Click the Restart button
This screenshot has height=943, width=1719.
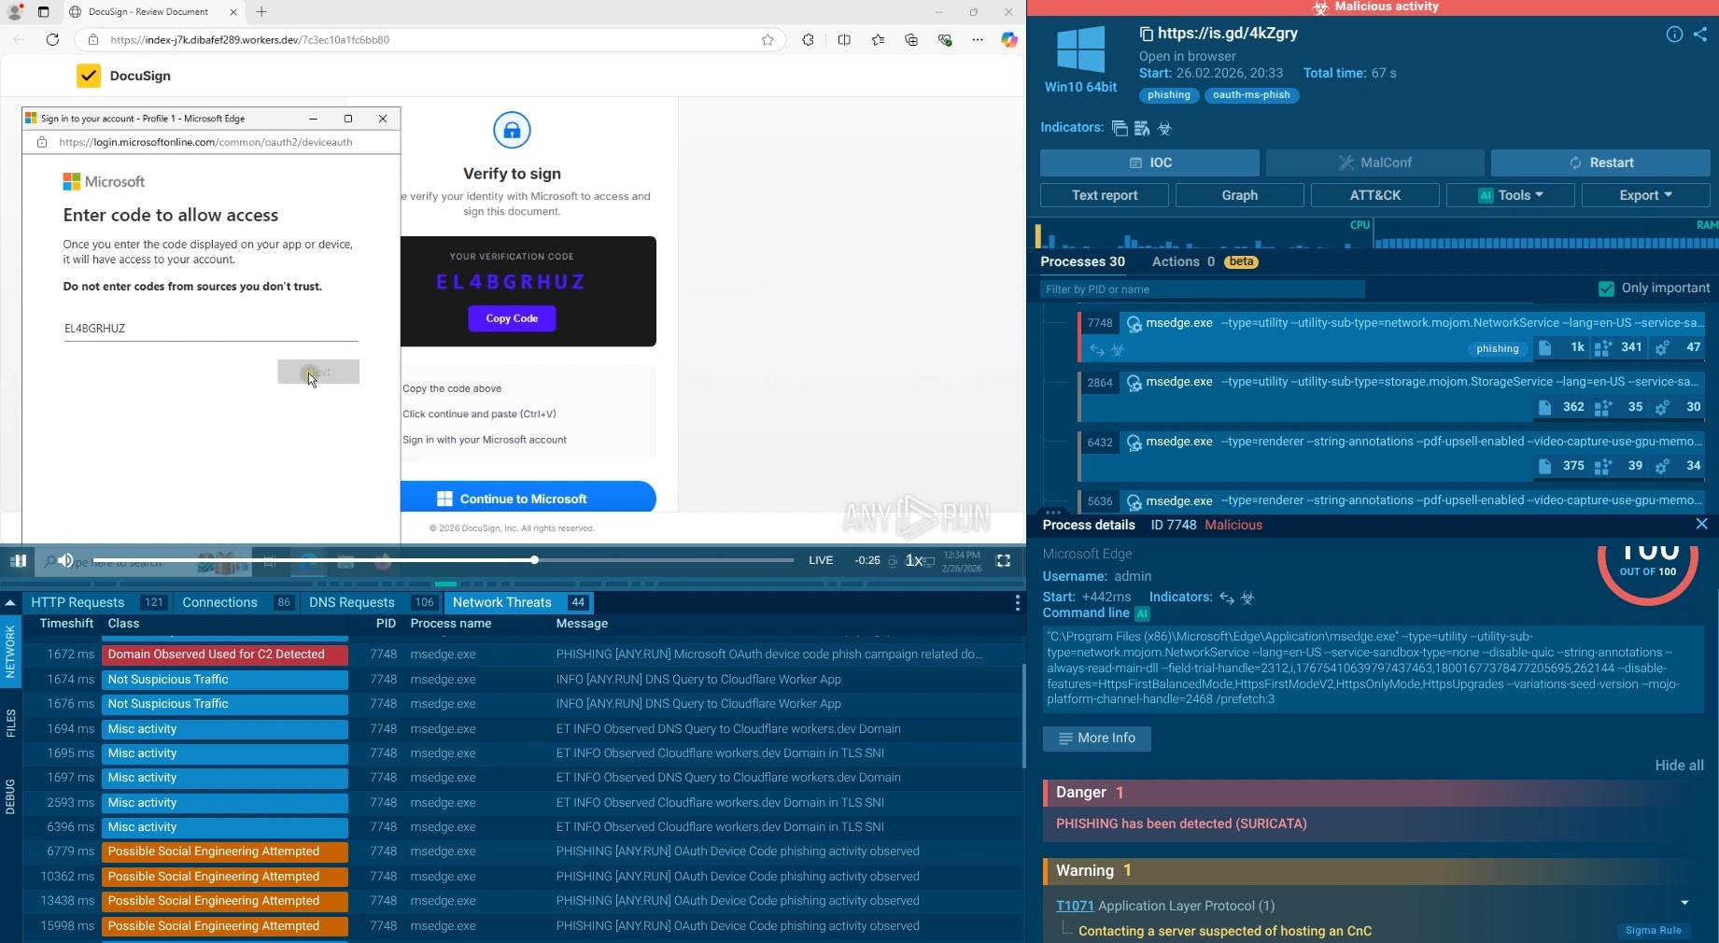(1600, 162)
